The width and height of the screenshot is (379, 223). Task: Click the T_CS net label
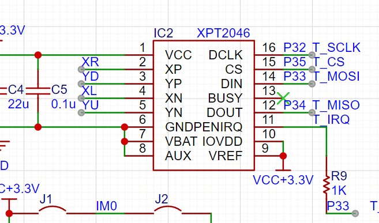point(328,62)
